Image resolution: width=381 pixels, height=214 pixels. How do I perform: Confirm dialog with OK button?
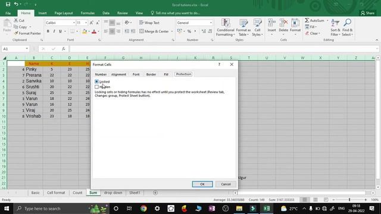pyautogui.click(x=202, y=184)
